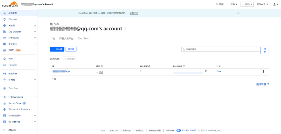281x134 pixels.
Task: Click the info icon next to 状态
Action: tap(102, 66)
